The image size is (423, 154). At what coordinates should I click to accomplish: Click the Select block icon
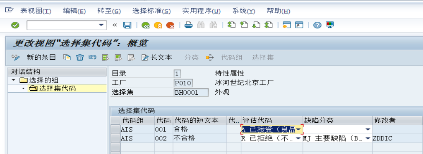coord(118,57)
